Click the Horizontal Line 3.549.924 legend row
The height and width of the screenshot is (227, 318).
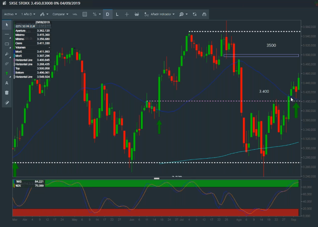(x=32, y=77)
